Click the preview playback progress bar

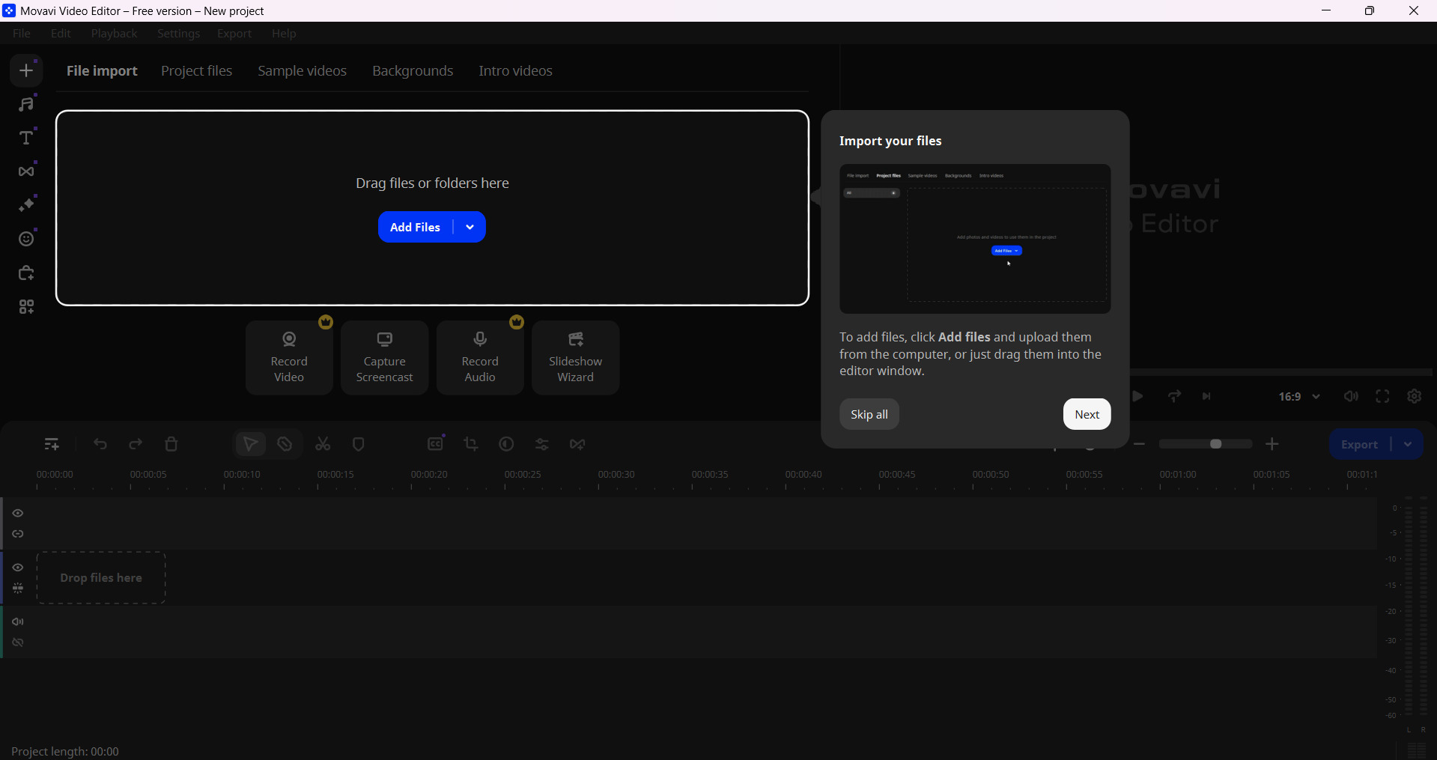click(x=1282, y=372)
